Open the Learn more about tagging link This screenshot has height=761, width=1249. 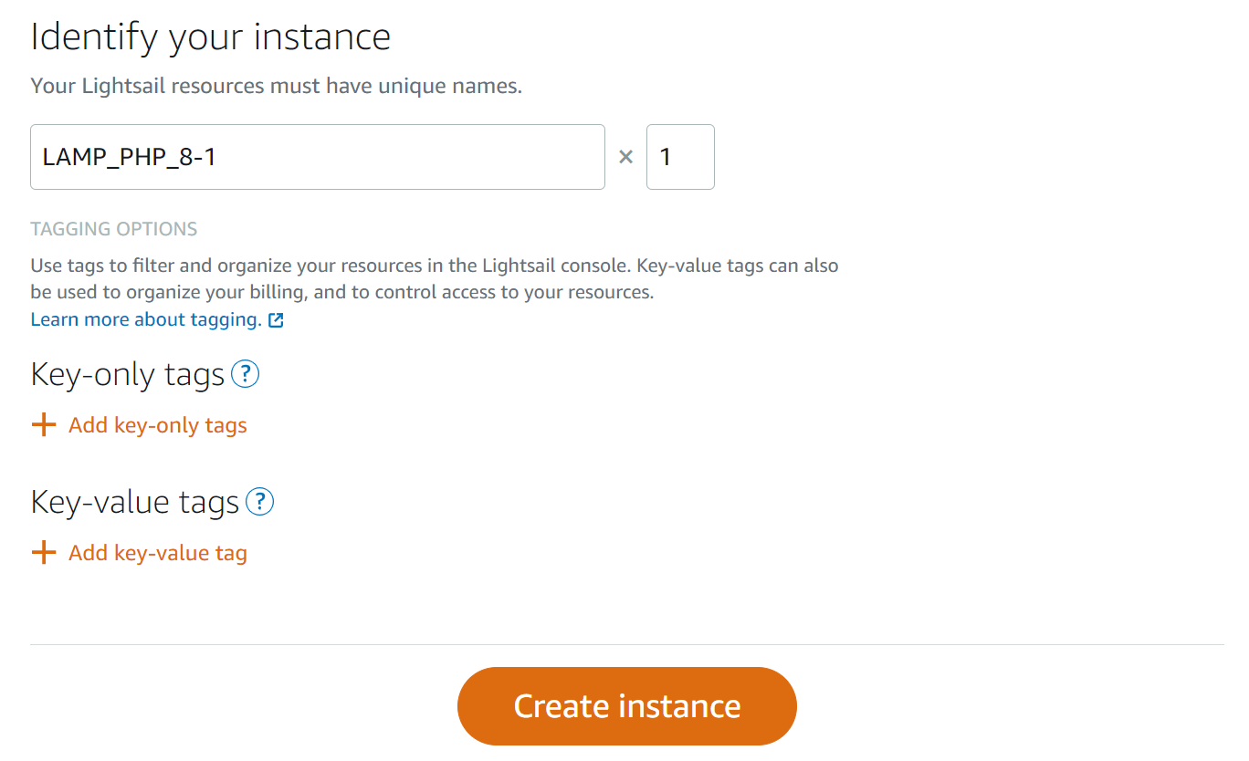point(146,319)
